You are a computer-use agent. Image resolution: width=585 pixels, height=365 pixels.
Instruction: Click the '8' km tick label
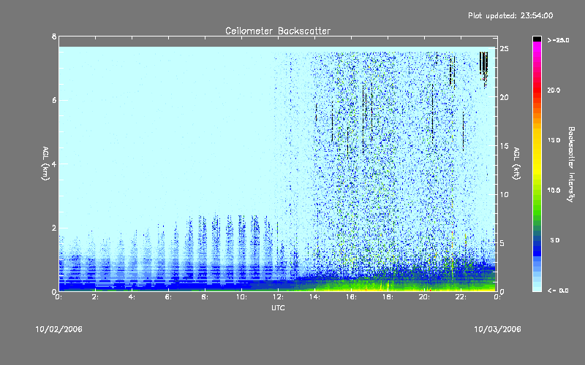tap(54, 36)
